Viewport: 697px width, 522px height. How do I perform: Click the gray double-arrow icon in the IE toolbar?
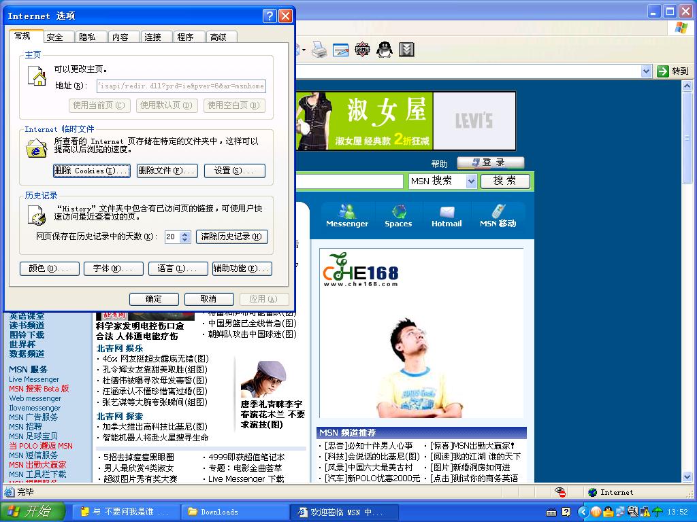pos(406,49)
